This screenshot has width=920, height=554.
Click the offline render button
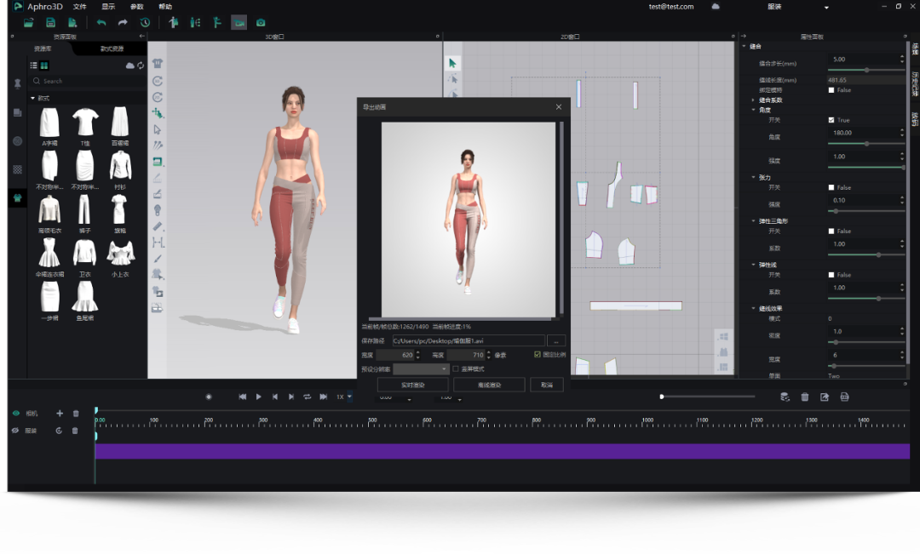pos(489,385)
